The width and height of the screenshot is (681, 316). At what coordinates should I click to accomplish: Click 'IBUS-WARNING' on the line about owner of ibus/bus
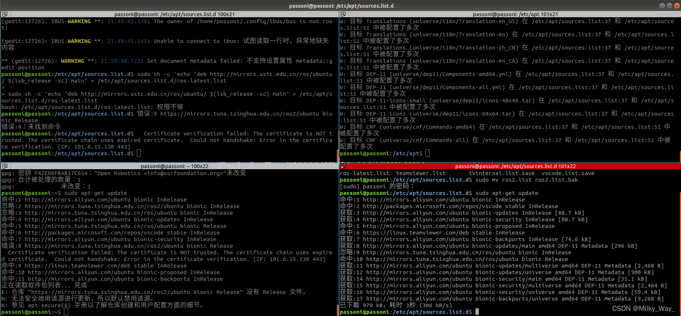pyautogui.click(x=71, y=21)
